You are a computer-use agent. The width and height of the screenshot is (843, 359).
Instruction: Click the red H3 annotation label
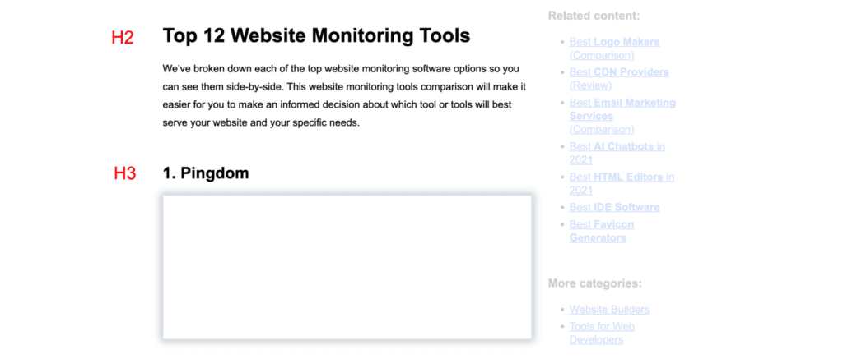point(124,174)
